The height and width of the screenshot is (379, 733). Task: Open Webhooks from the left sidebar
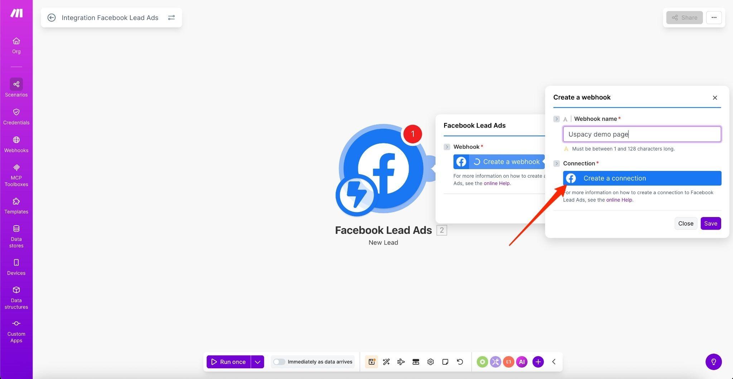coord(16,144)
